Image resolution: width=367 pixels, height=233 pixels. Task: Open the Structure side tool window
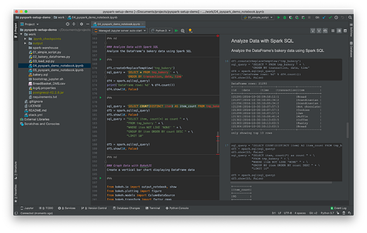pyautogui.click(x=16, y=170)
